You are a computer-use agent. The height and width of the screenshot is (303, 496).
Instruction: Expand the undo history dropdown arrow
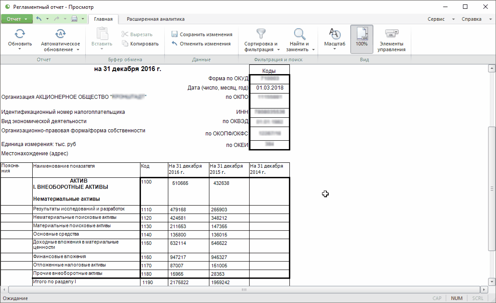47,19
